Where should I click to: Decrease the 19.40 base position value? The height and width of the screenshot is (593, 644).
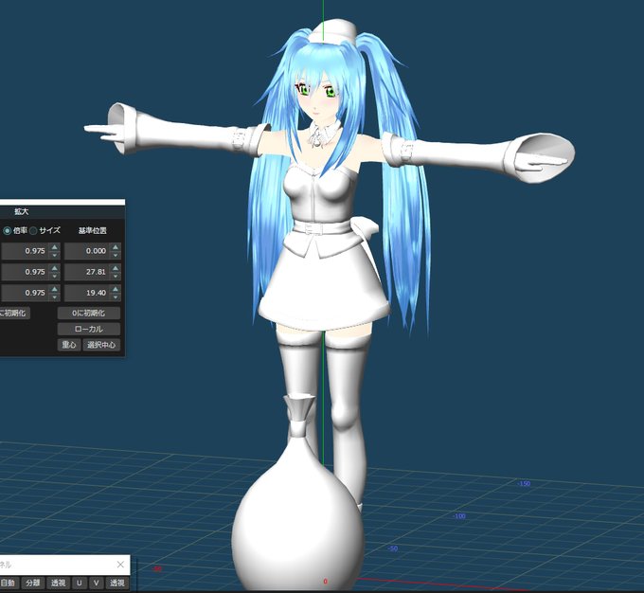click(x=116, y=296)
